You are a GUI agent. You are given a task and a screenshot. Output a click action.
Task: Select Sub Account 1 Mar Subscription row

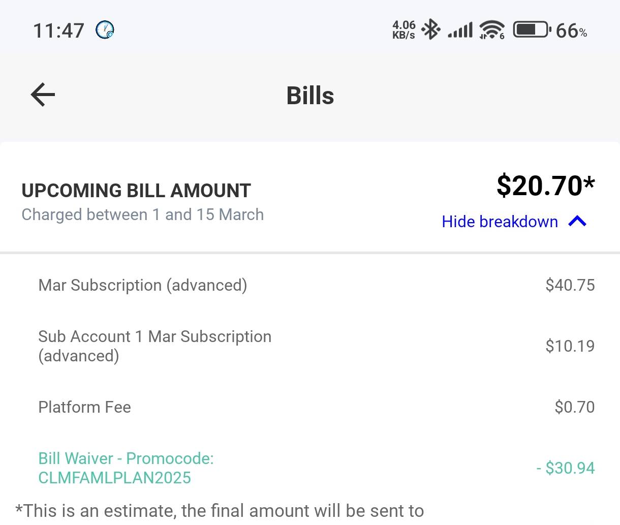click(154, 346)
